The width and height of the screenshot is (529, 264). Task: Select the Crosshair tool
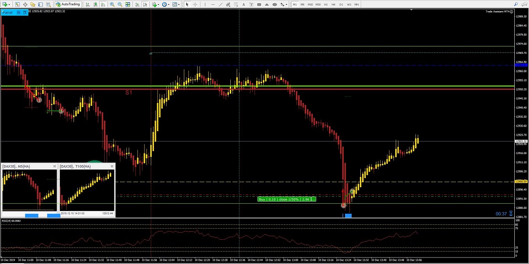[195, 5]
